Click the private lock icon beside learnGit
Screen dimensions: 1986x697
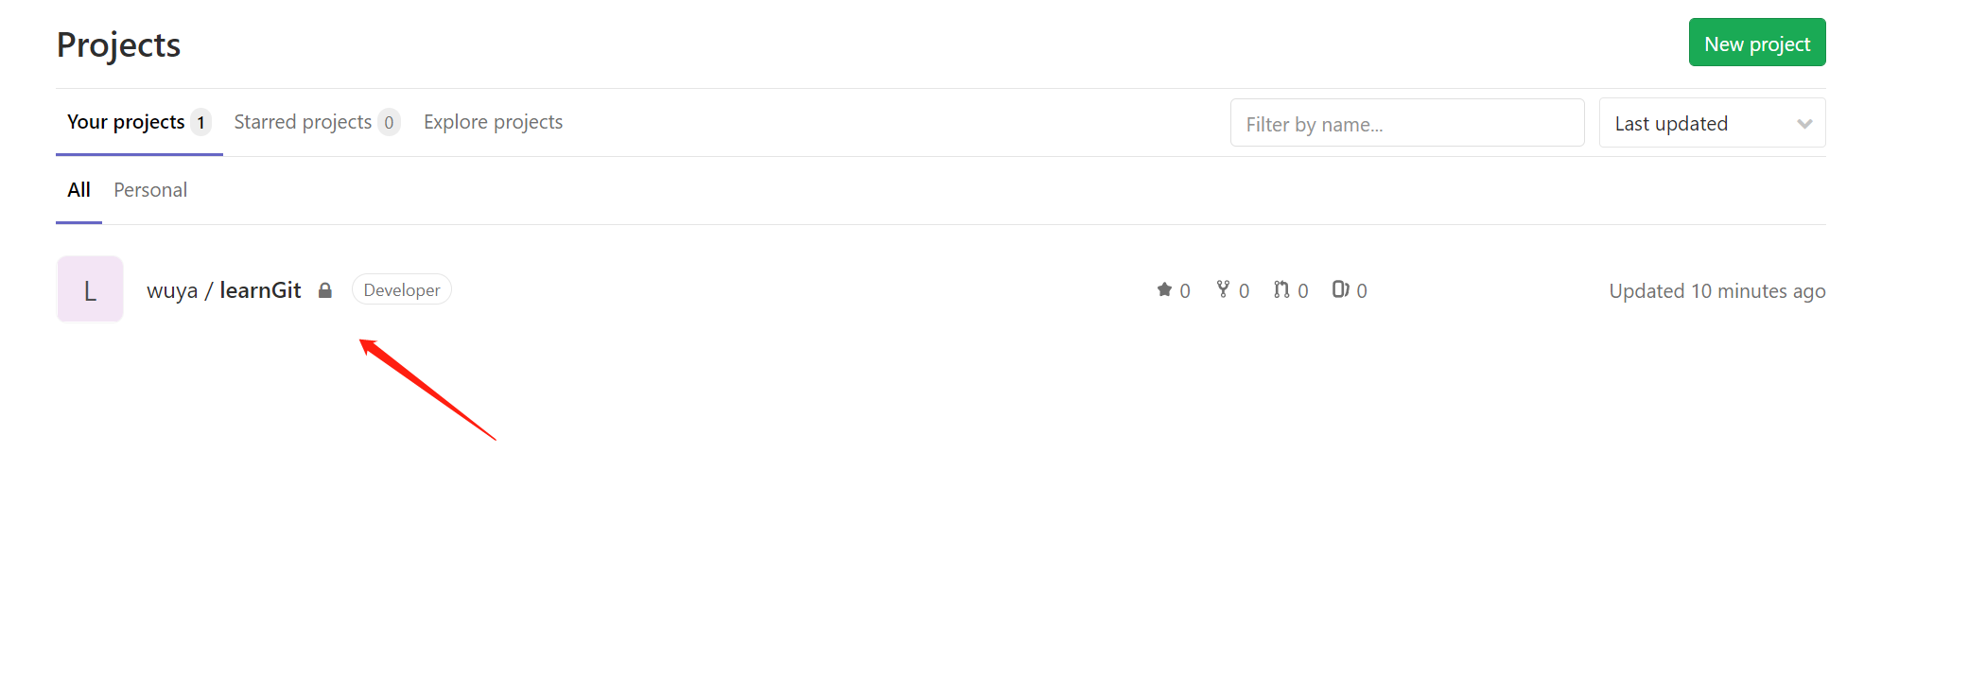pyautogui.click(x=325, y=290)
